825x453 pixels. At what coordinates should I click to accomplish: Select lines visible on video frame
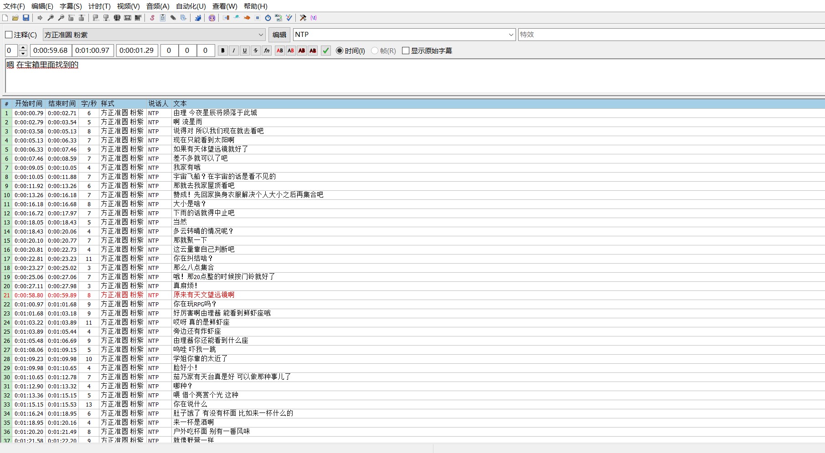pyautogui.click(x=117, y=18)
